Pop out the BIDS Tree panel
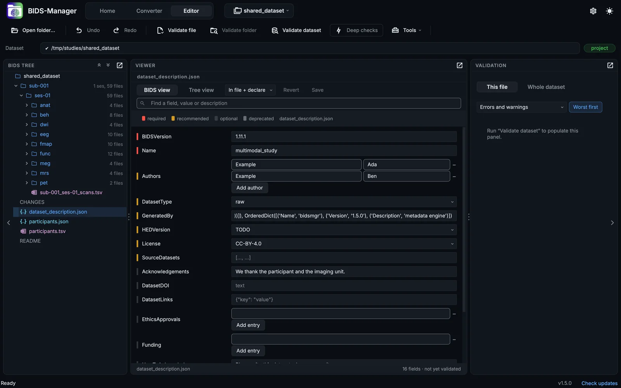621x388 pixels. [120, 65]
